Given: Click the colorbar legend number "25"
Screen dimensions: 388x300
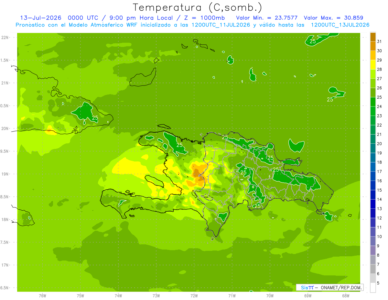Looking at the screenshot, I should point(380,97).
